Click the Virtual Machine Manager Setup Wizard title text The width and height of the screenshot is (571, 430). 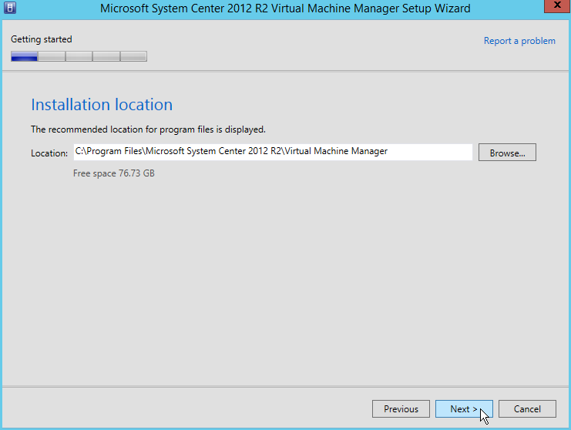point(285,9)
